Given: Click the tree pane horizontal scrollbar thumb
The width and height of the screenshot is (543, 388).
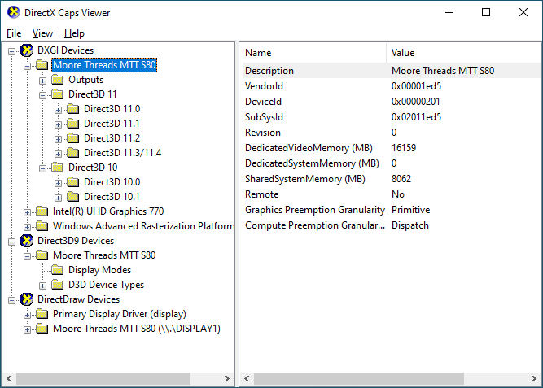Looking at the screenshot, I should coord(103,378).
